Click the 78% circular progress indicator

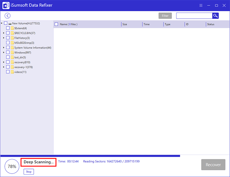click(12, 166)
